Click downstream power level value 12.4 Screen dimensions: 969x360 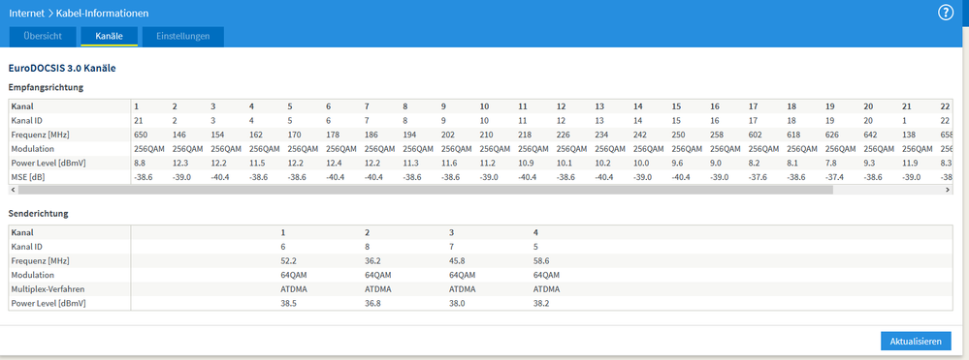(x=333, y=163)
